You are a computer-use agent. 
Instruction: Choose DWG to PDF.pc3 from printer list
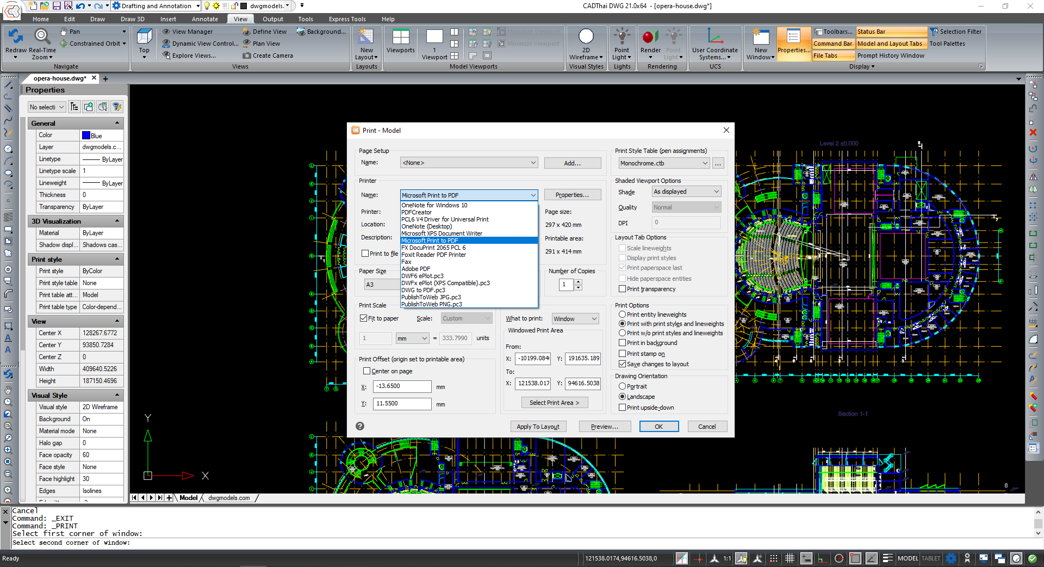click(423, 290)
